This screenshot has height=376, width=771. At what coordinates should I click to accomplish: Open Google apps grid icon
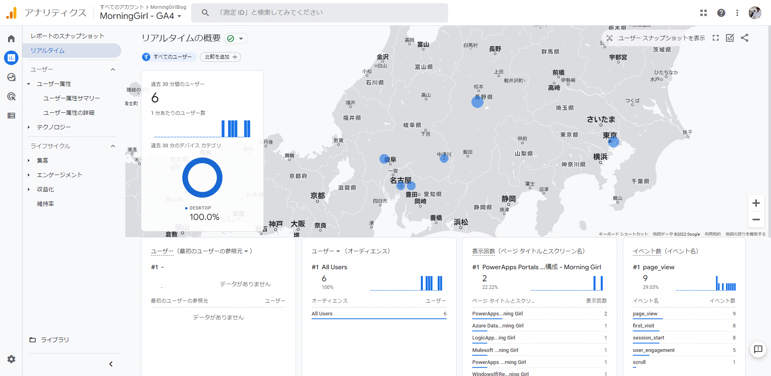(704, 13)
